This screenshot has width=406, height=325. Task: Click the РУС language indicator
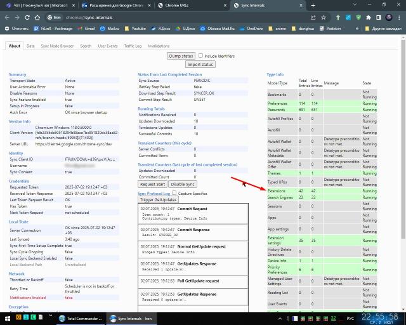[350, 319]
